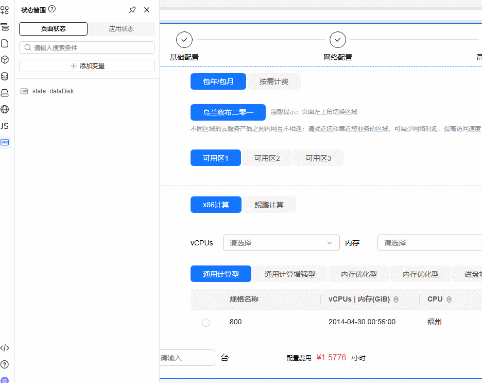Viewport: 482px width, 383px height.
Task: Click the state.dataDisk variable entry
Action: pyautogui.click(x=53, y=91)
